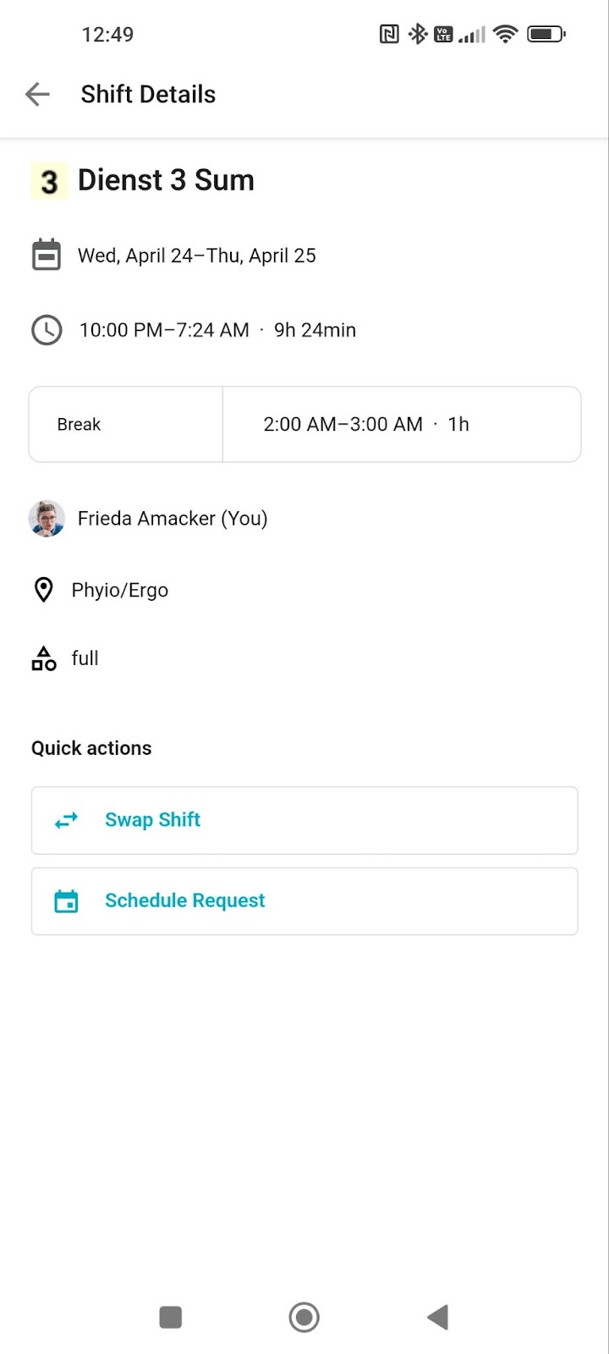Tap the clock icon beside shift time
Viewport: 609px width, 1354px height.
pyautogui.click(x=47, y=330)
